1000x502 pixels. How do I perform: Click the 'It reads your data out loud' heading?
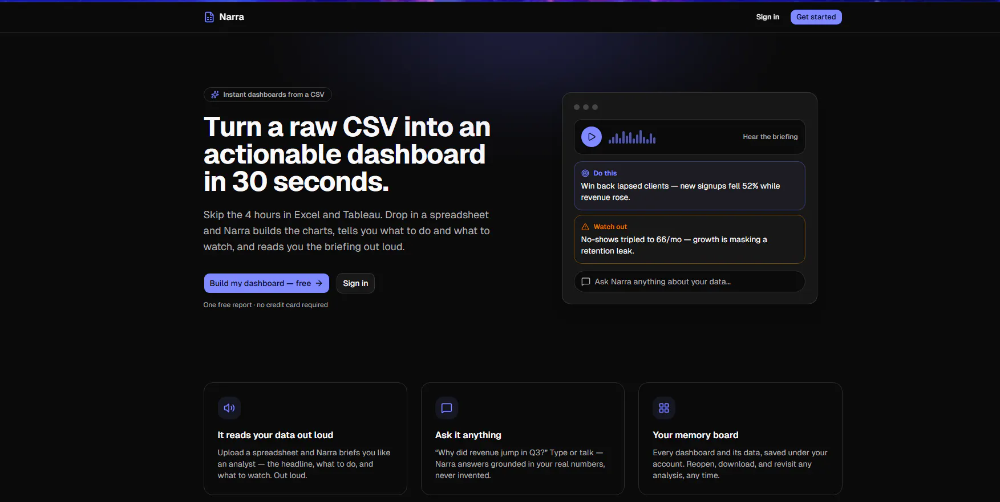click(276, 435)
